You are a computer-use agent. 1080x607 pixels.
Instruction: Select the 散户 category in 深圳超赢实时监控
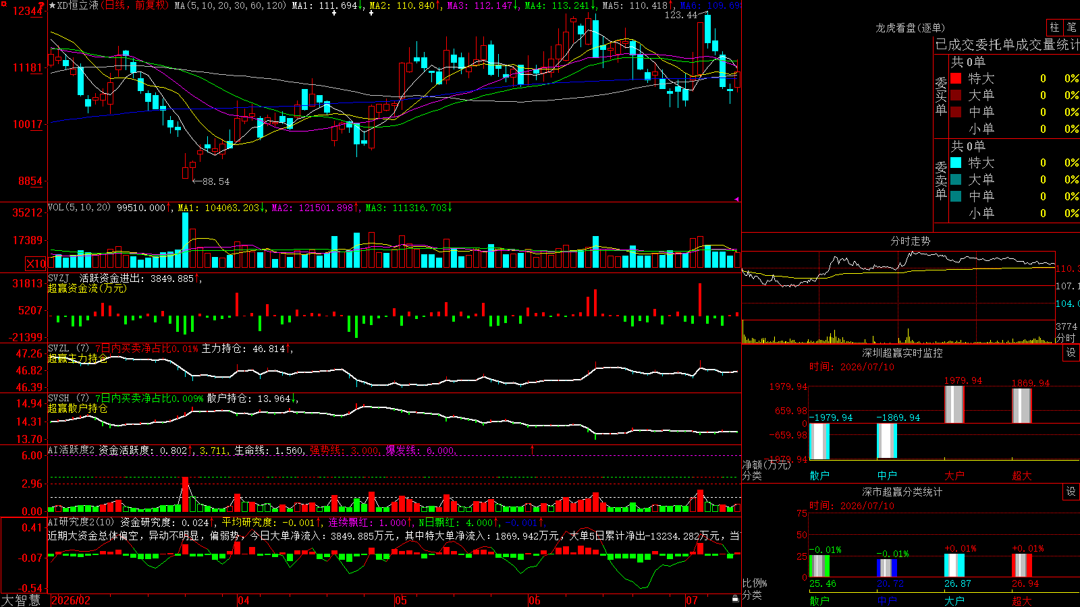point(819,475)
